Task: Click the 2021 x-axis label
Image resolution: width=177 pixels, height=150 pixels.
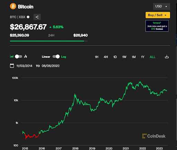Action: (126, 148)
